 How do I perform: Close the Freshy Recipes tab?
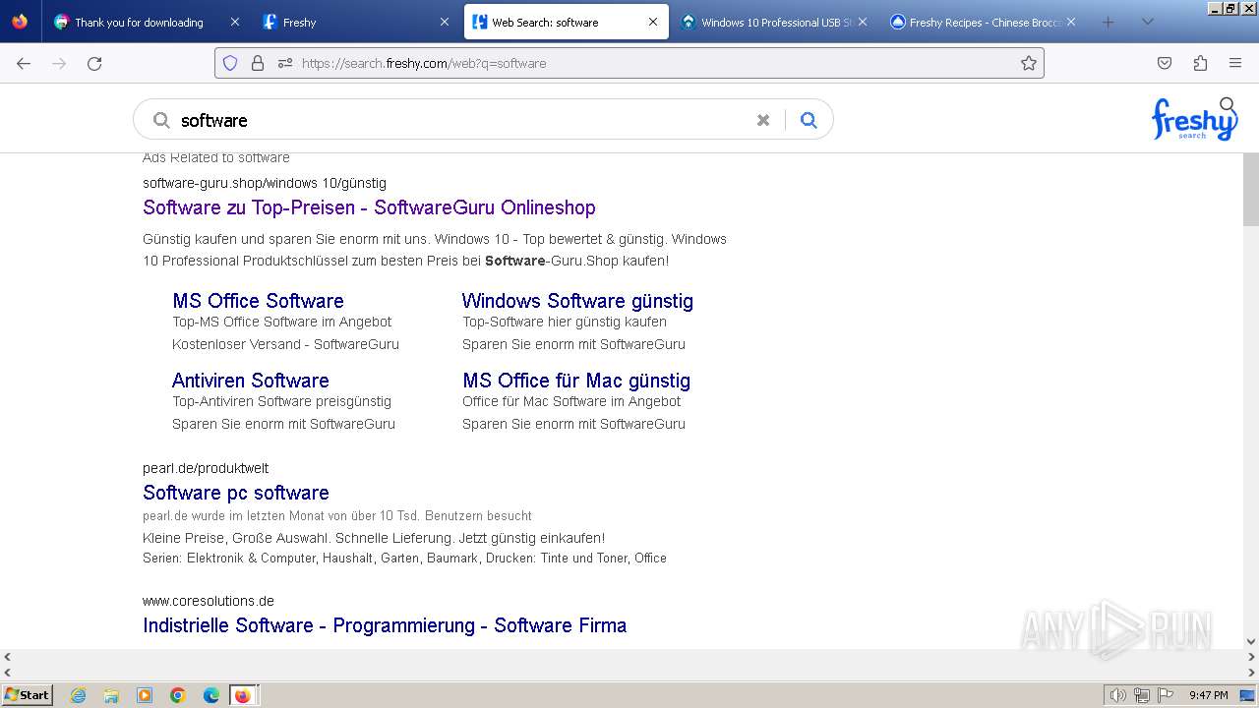tap(1071, 22)
